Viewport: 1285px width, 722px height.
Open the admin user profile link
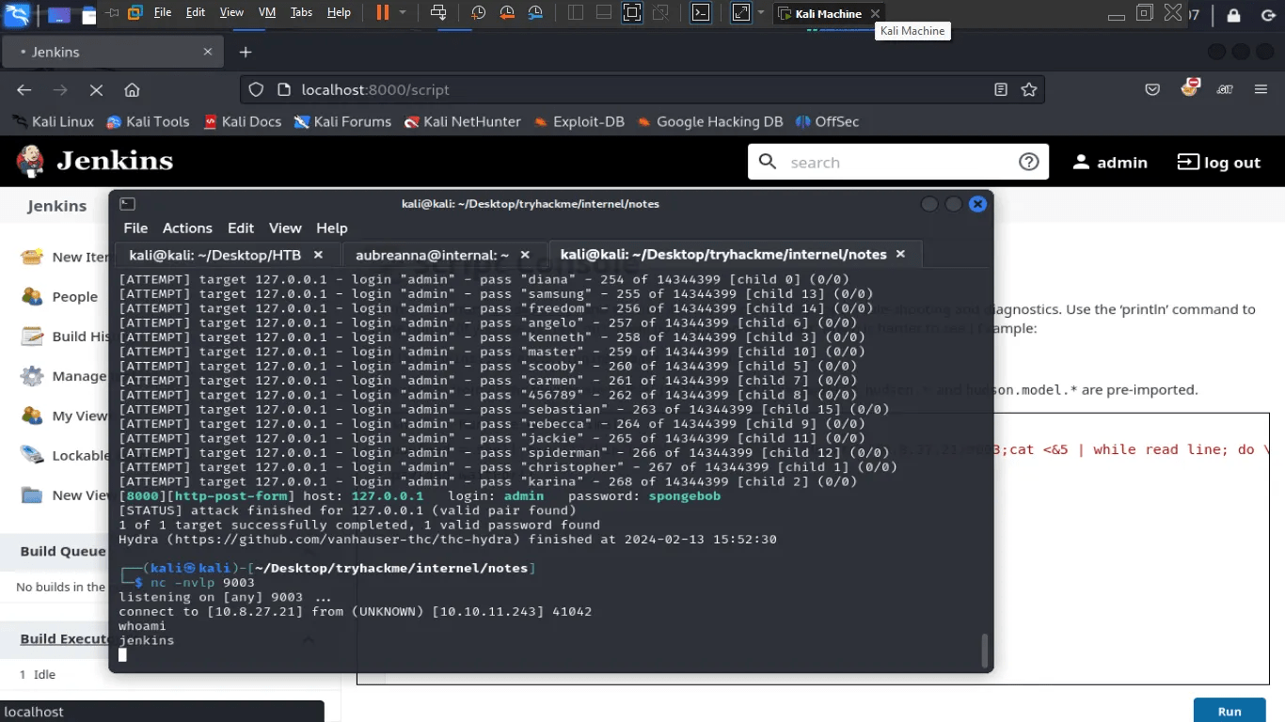point(1110,162)
